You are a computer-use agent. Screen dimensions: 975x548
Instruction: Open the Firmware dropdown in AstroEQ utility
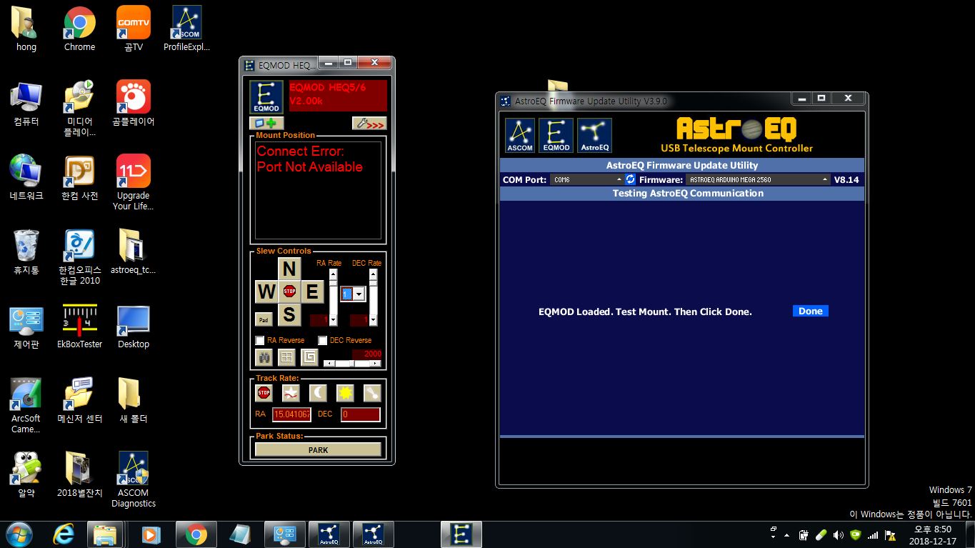click(x=758, y=179)
